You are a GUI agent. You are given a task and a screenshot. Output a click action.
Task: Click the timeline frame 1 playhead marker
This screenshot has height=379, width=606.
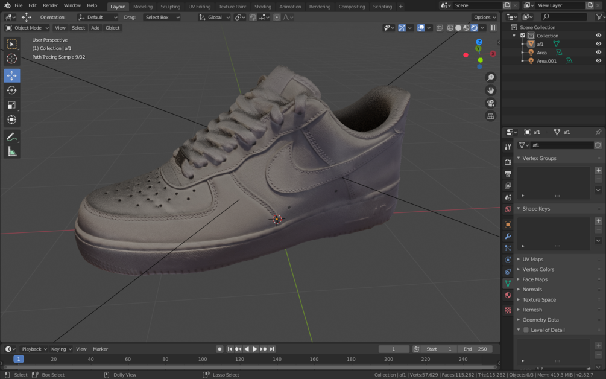(18, 359)
